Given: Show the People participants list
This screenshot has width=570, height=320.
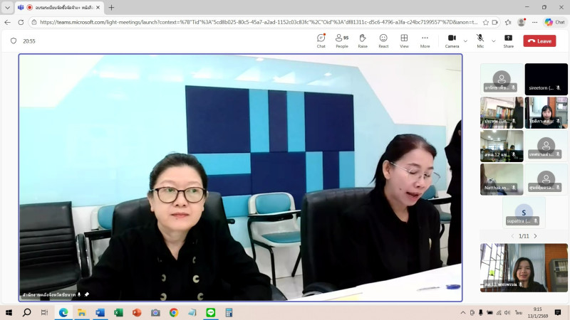Looking at the screenshot, I should click(342, 41).
